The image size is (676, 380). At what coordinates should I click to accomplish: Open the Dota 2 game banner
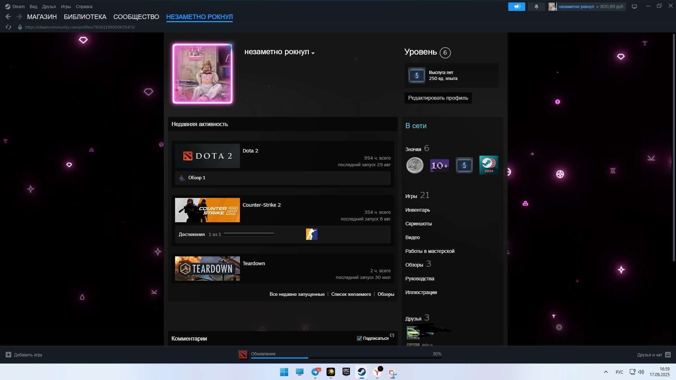[207, 156]
